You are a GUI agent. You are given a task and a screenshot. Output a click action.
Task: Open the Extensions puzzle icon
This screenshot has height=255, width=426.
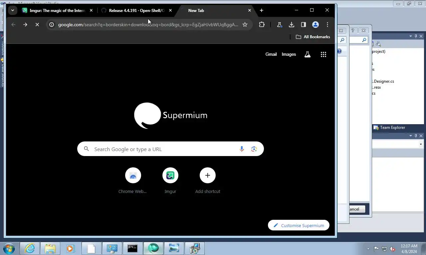262,25
